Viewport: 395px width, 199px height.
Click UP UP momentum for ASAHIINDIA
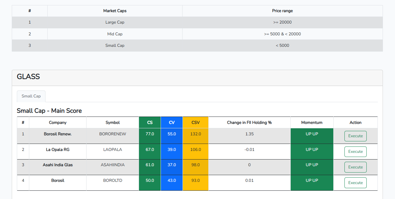coord(312,165)
